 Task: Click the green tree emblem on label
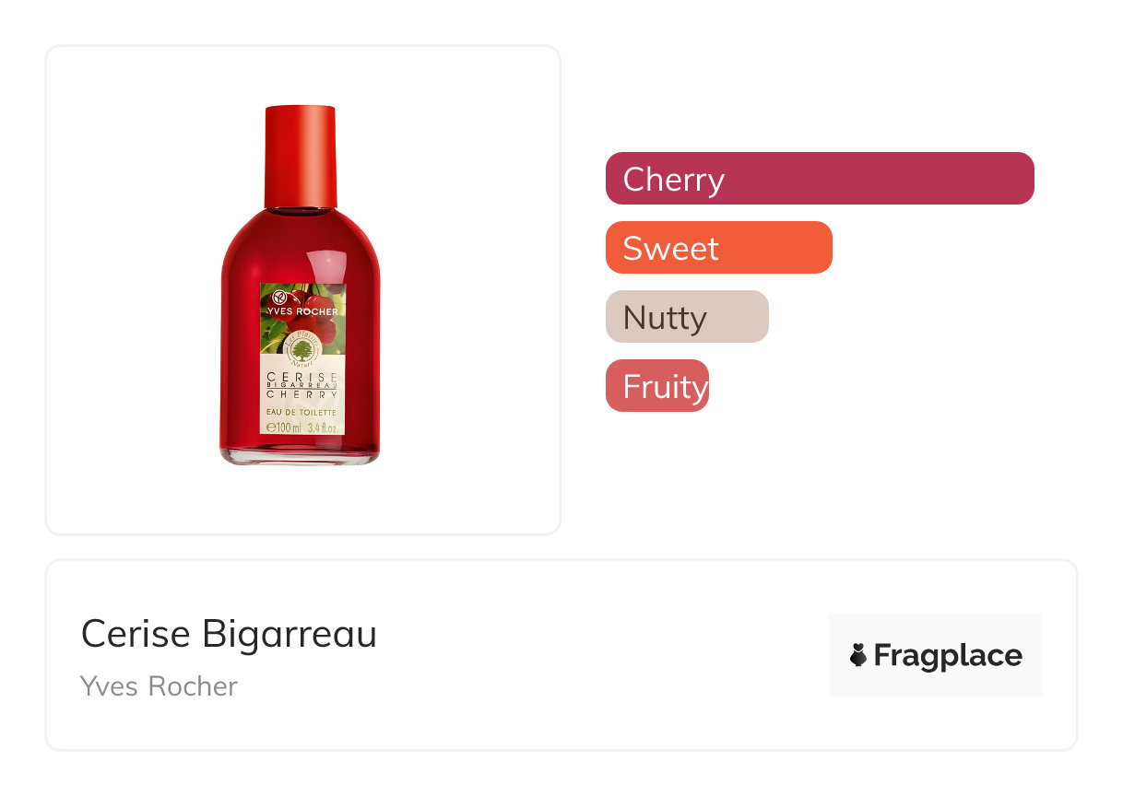click(x=301, y=351)
